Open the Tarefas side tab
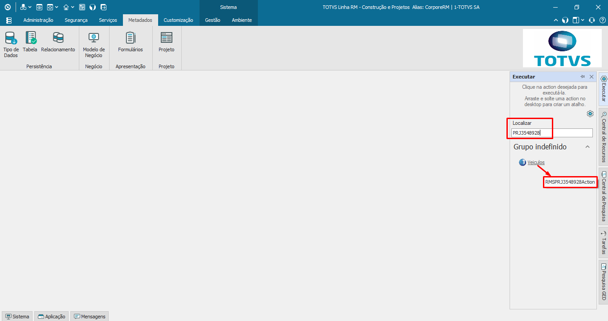 pos(604,243)
